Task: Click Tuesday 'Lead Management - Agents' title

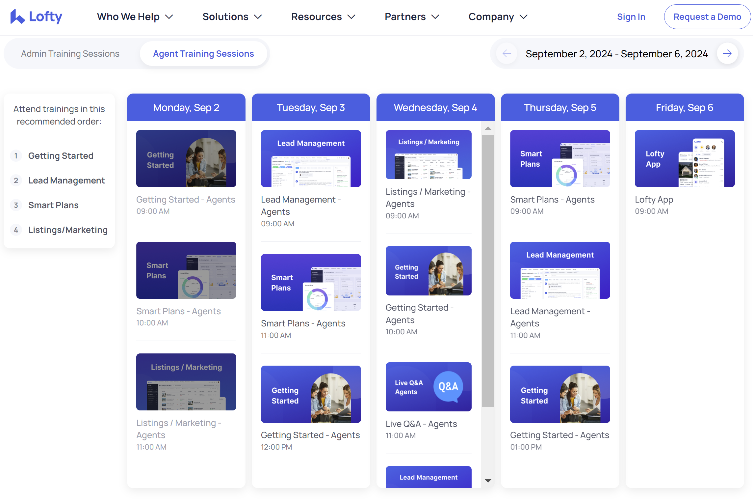Action: 301,206
